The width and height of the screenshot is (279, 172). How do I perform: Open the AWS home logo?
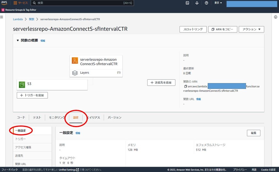[4, 3]
